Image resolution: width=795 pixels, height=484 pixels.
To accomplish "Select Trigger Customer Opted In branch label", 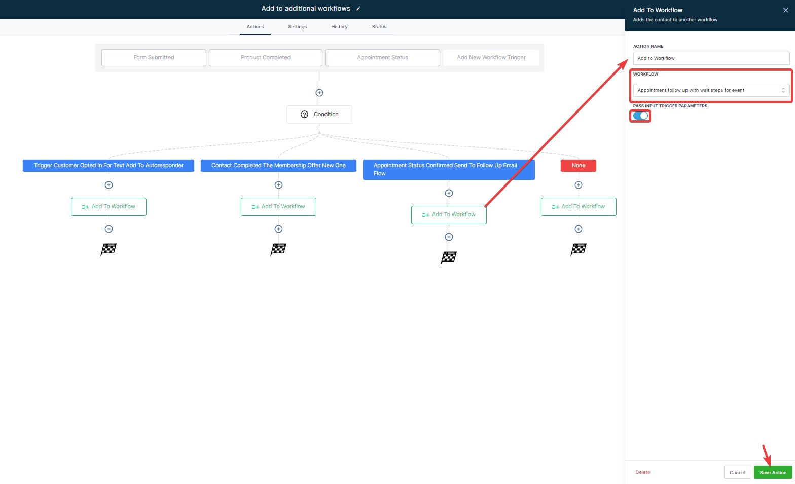I will pos(109,166).
